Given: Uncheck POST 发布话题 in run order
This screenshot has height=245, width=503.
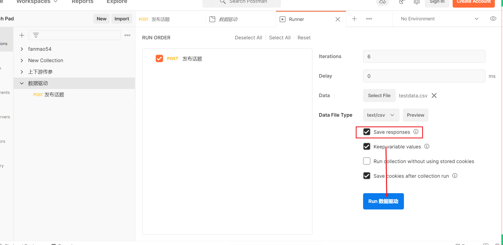Looking at the screenshot, I should tap(159, 58).
